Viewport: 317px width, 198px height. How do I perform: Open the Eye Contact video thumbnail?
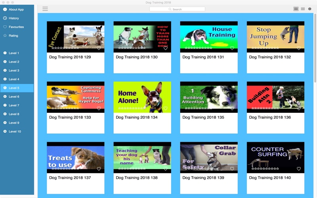tap(76, 37)
